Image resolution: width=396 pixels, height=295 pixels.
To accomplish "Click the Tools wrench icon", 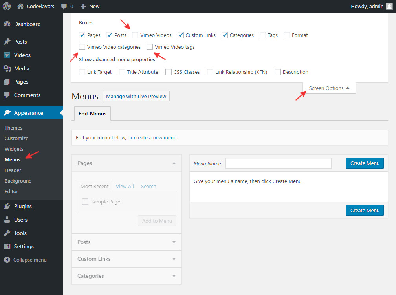I will [x=7, y=233].
